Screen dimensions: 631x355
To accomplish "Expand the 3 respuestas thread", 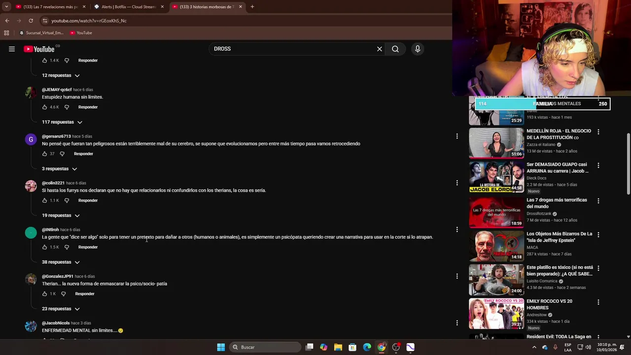I will coord(59,169).
